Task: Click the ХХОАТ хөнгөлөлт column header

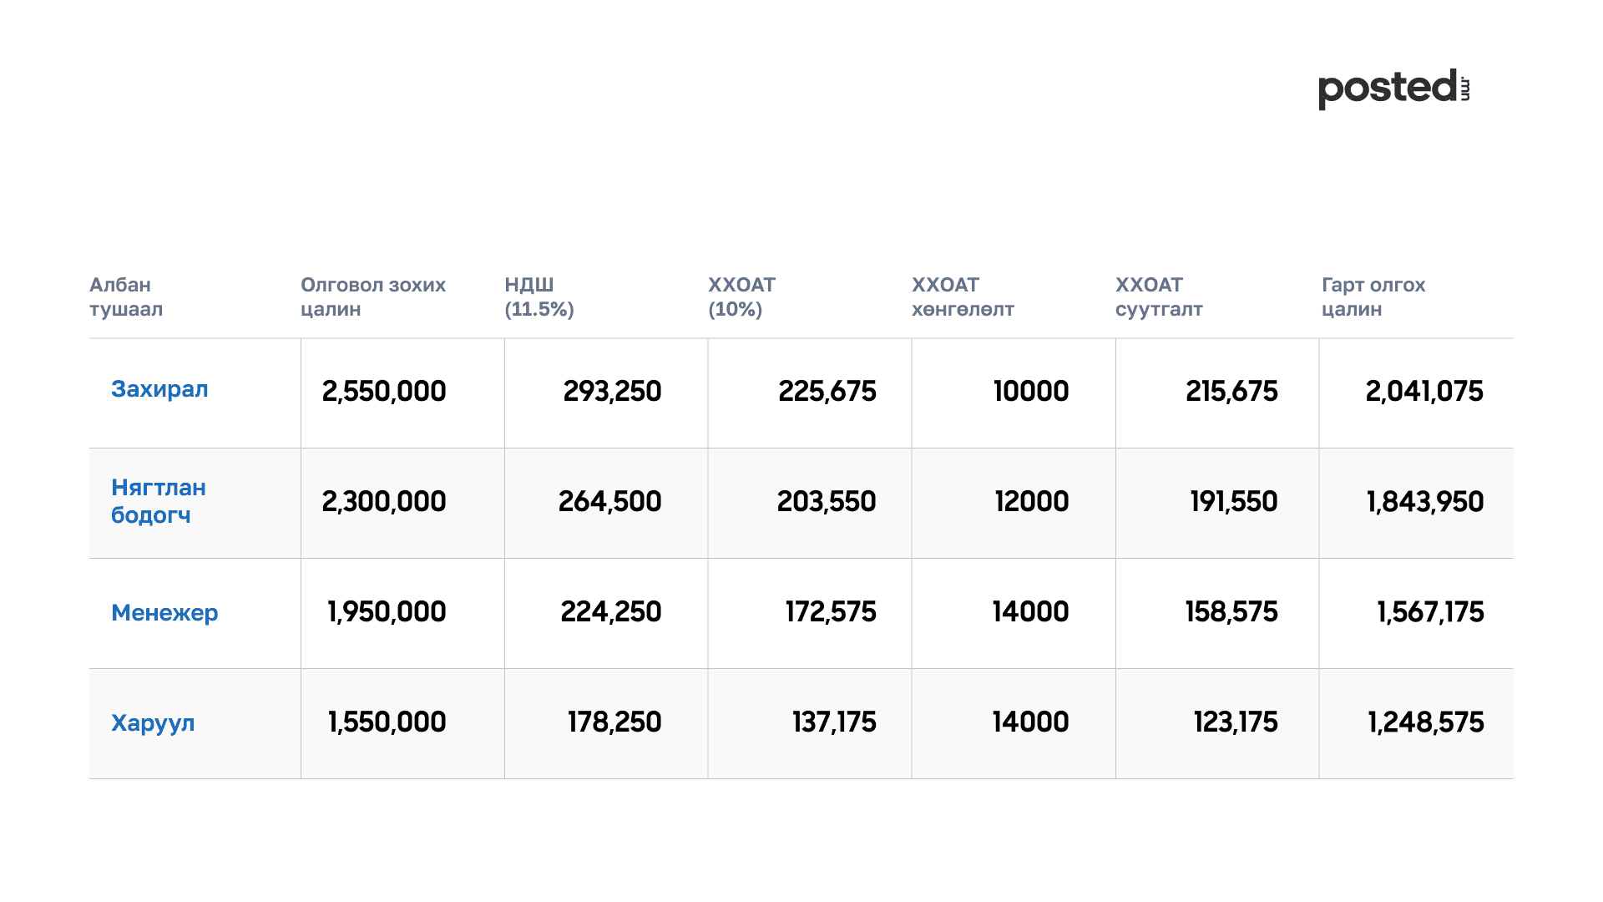Action: pos(963,296)
